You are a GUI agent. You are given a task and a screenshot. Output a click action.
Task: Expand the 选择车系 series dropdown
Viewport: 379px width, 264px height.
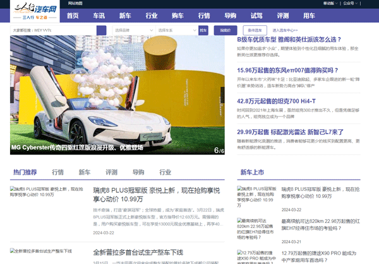pos(177,30)
